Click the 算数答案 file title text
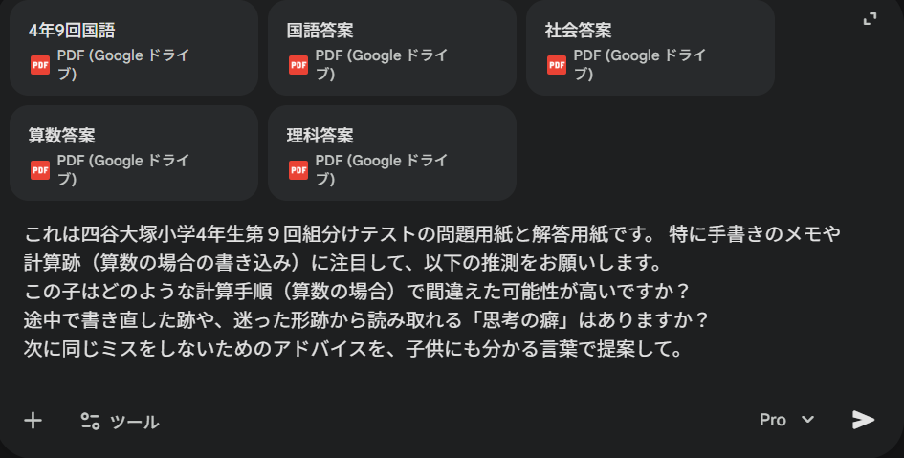The image size is (904, 458). coord(62,136)
